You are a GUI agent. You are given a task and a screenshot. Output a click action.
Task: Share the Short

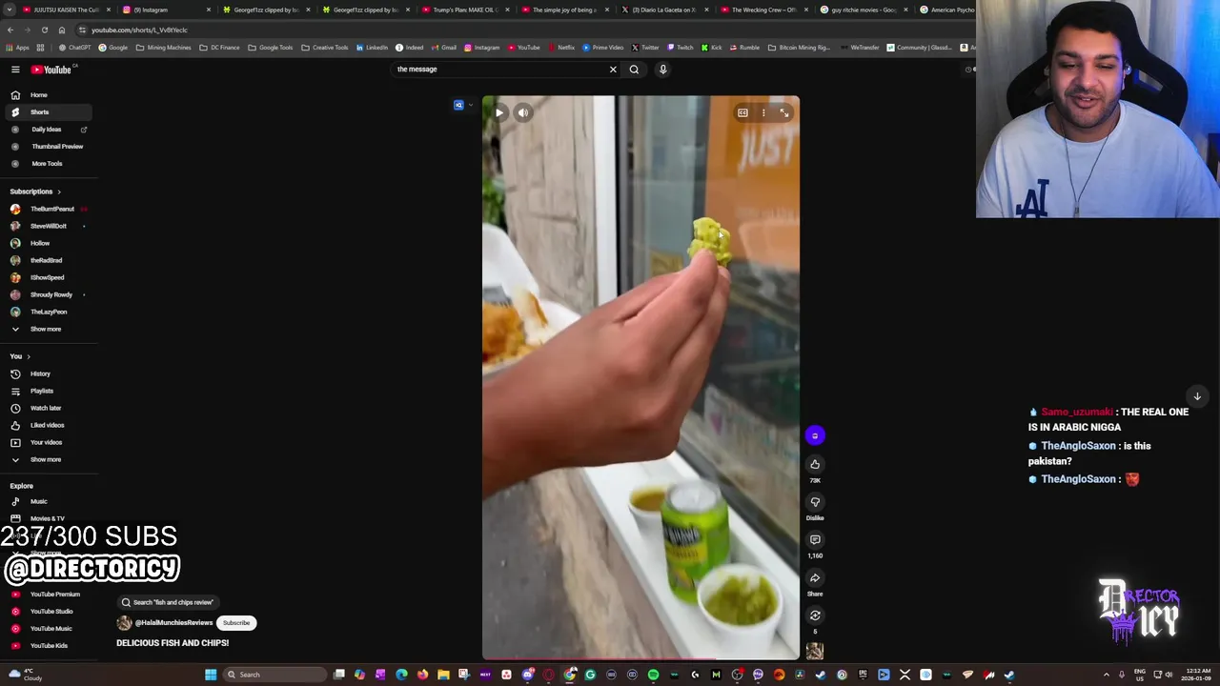[x=815, y=577]
